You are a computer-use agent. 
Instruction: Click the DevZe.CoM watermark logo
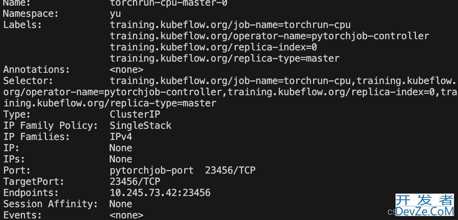(425, 206)
